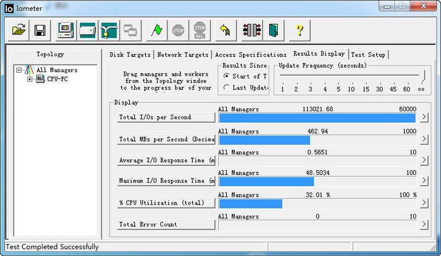
Task: Click the 60000 scale maximum value
Action: click(x=407, y=109)
